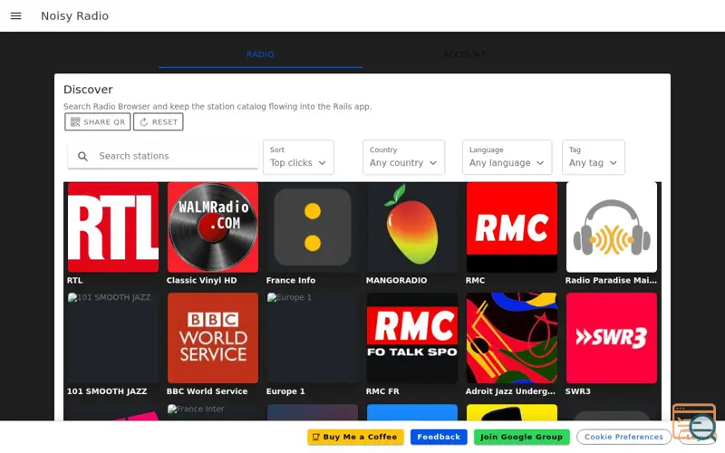Click Join Google Group button
The height and width of the screenshot is (453, 725).
522,437
